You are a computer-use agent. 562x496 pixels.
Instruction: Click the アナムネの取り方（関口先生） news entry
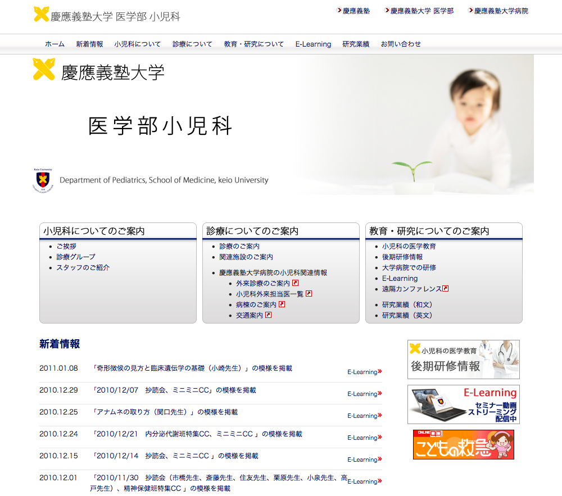165,412
